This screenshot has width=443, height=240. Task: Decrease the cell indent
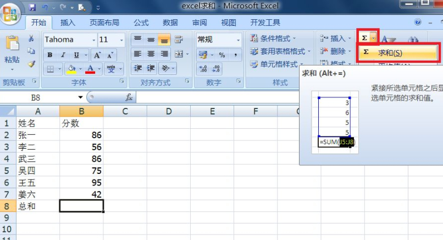pos(137,68)
